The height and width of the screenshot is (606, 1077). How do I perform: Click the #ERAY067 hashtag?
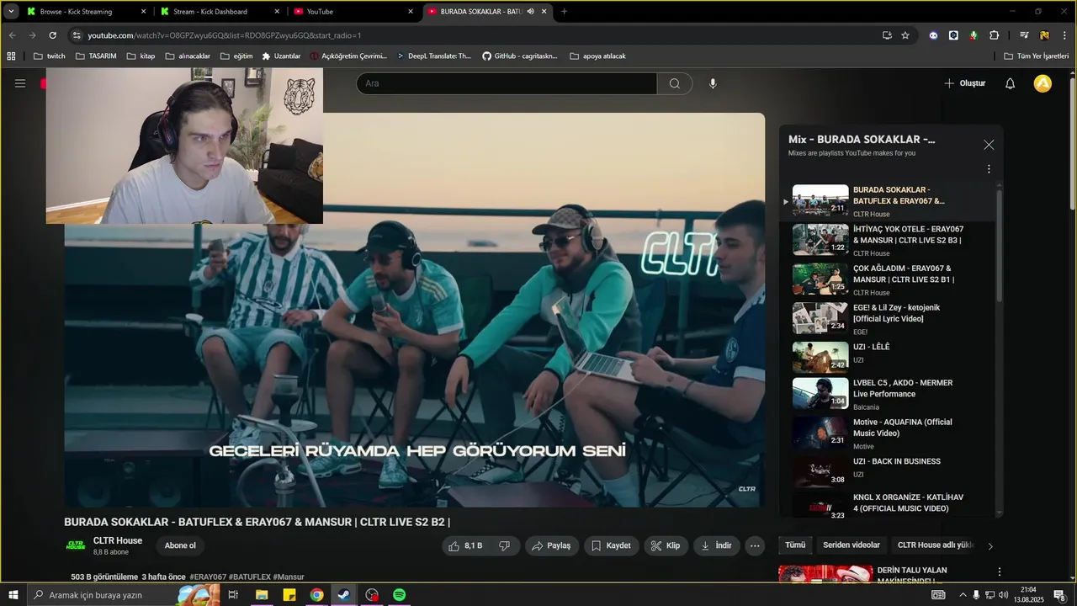tap(208, 577)
